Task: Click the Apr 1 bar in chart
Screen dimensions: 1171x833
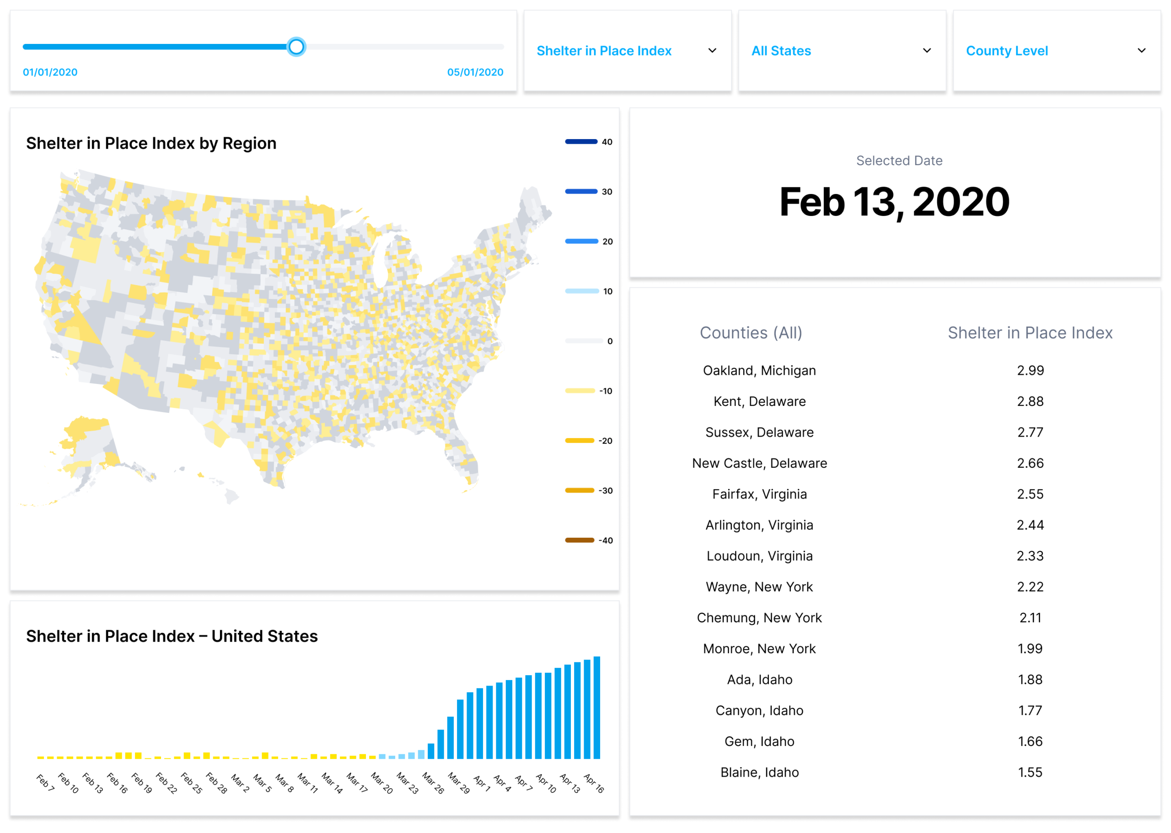Action: (480, 723)
